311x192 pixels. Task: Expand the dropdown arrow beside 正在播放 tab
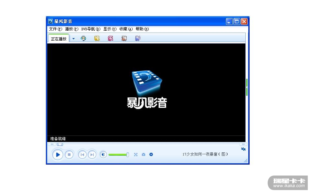74,39
